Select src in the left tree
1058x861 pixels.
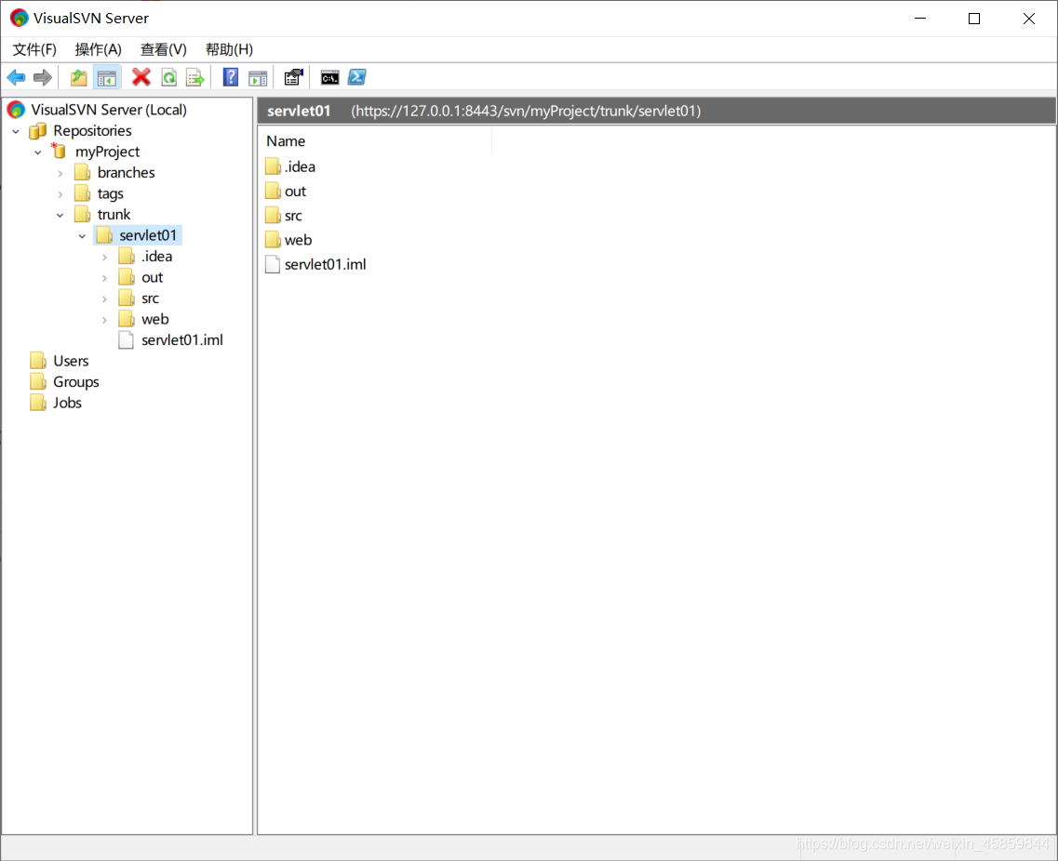pos(151,298)
